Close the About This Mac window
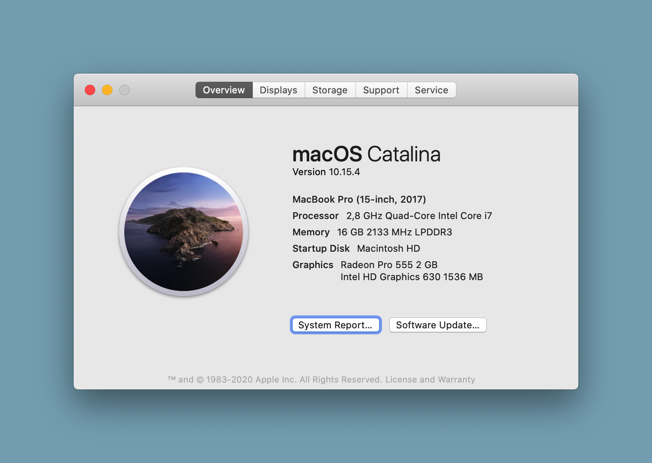 point(90,90)
